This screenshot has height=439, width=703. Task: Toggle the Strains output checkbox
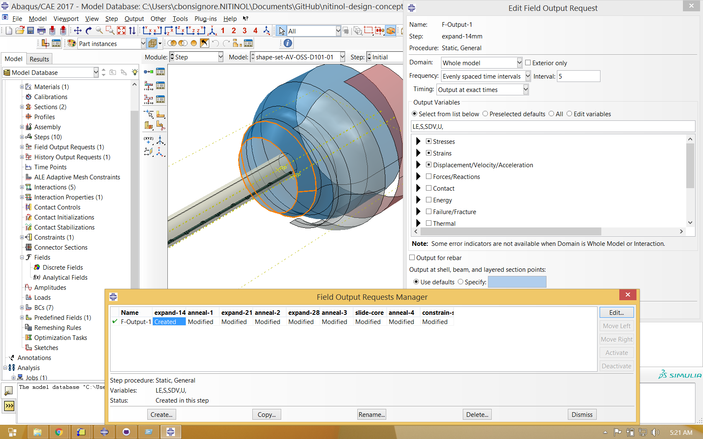coord(428,153)
